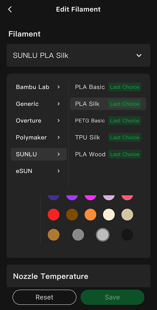Viewport: 157px width, 310px height.
Task: Expand the eSUN brand
Action: click(39, 171)
